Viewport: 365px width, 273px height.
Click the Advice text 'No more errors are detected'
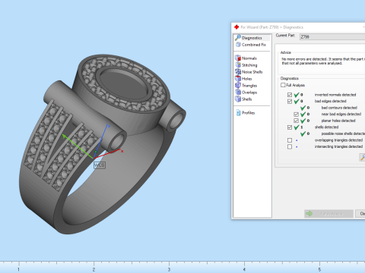304,59
